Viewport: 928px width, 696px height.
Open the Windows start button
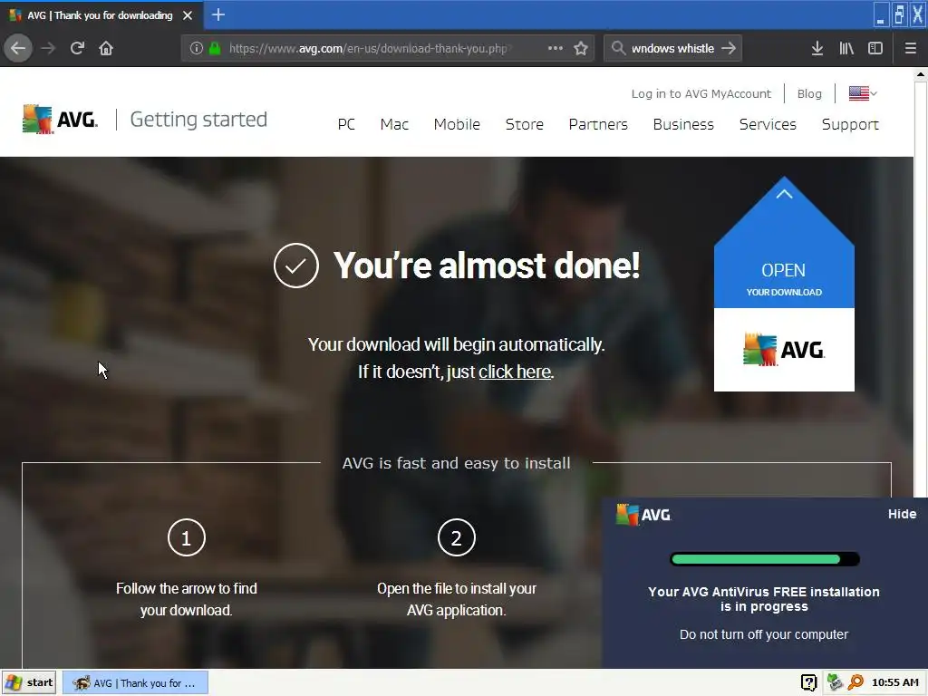30,682
